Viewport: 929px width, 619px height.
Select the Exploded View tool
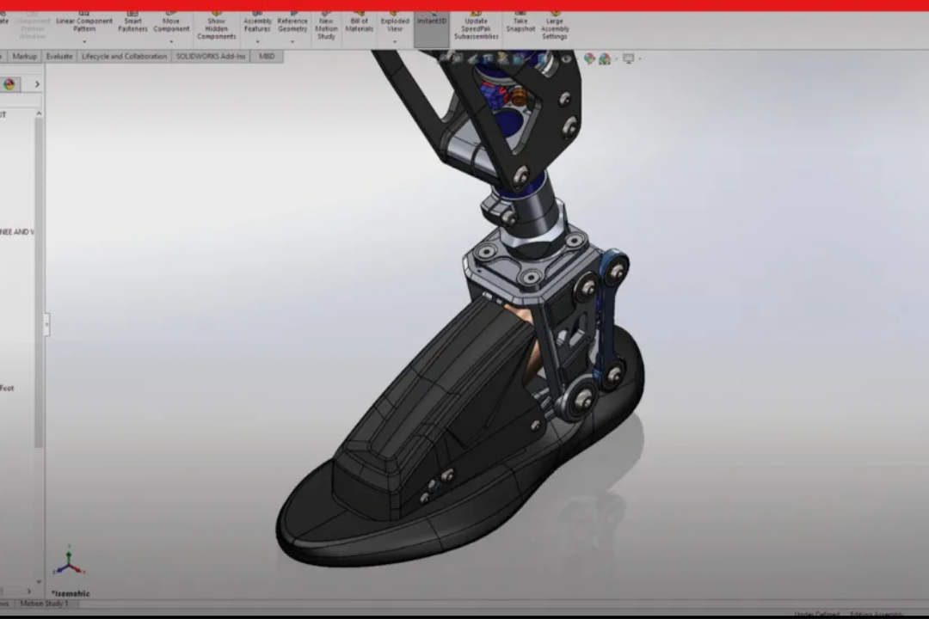[395, 22]
